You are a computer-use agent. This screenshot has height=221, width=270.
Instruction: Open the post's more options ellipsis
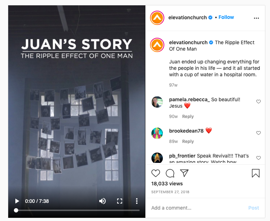[256, 18]
